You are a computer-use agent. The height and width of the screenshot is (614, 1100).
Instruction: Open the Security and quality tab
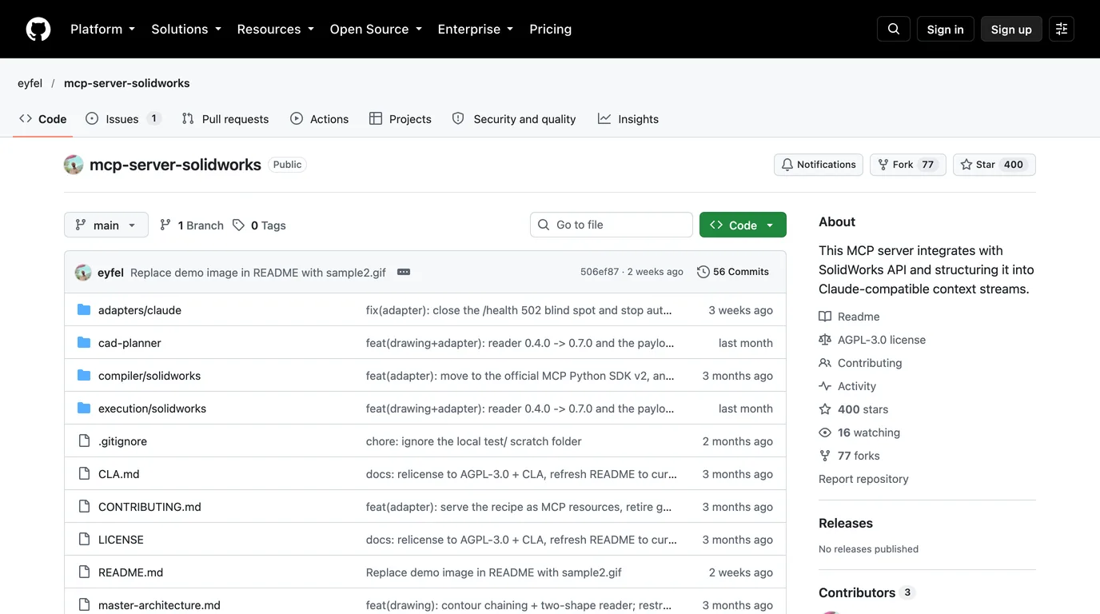tap(514, 118)
